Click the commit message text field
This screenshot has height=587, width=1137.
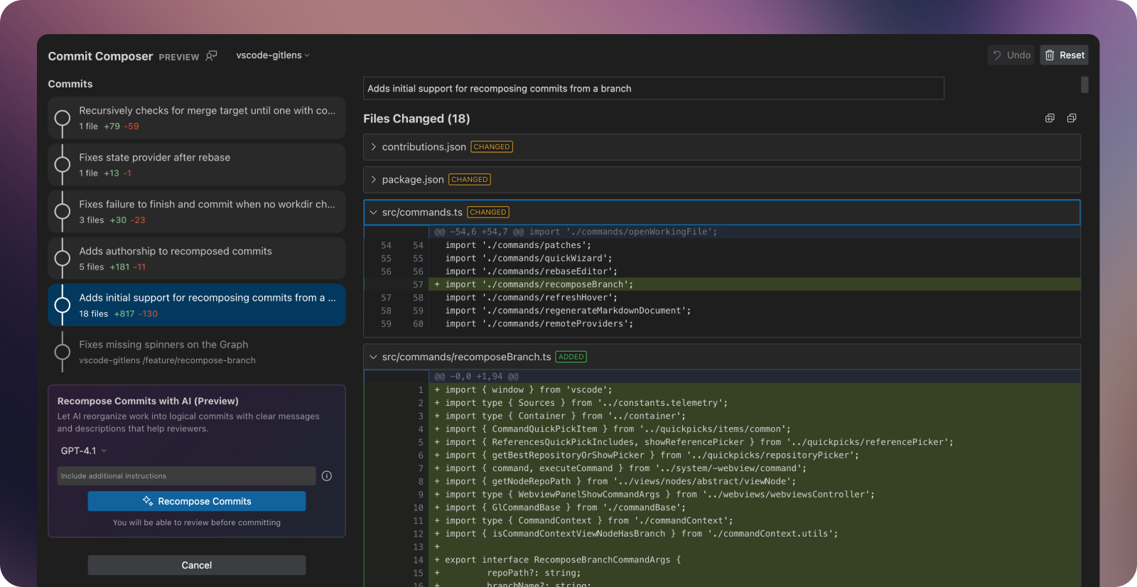653,89
